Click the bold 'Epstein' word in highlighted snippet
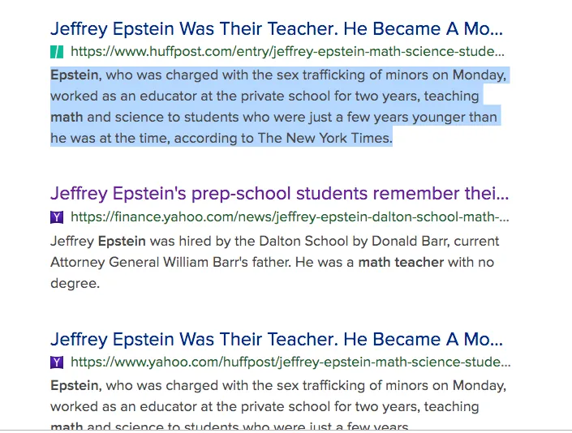This screenshot has width=572, height=433. pyautogui.click(x=75, y=75)
